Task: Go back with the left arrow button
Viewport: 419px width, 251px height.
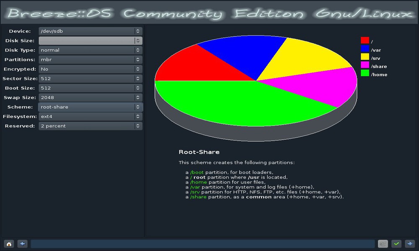Action: coord(23,243)
